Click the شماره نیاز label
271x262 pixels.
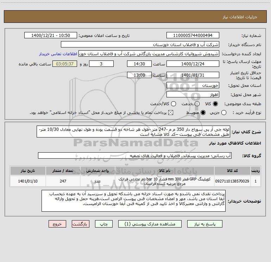[251, 36]
